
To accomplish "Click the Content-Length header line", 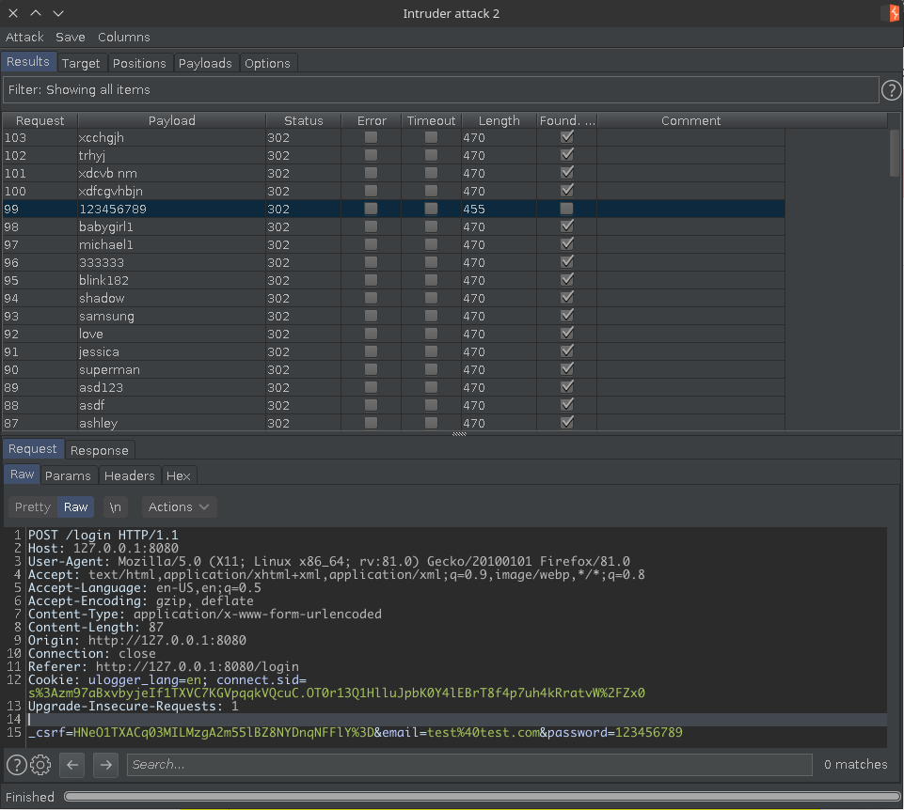I will click(96, 627).
